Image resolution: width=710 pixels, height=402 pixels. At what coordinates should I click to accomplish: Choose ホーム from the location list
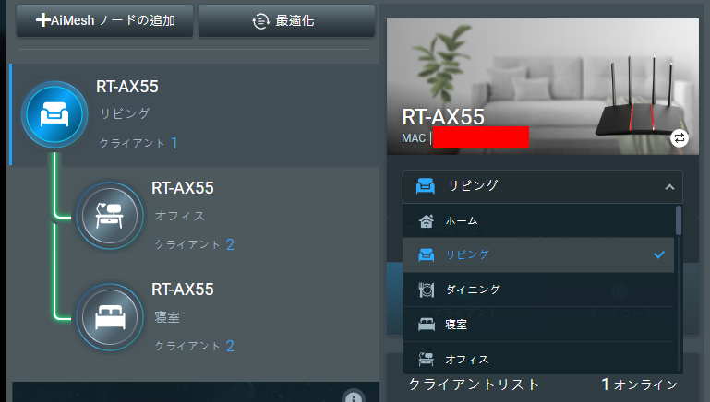click(538, 220)
